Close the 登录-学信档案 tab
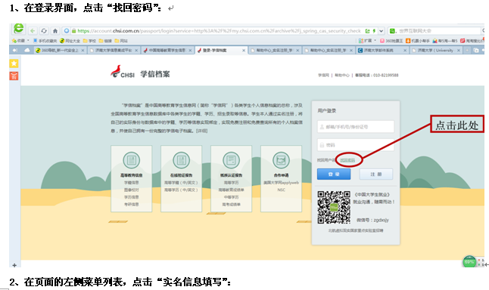This screenshot has width=489, height=290. [x=244, y=50]
